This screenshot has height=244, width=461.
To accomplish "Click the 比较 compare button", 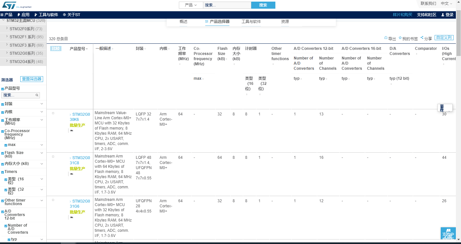I will pyautogui.click(x=56, y=49).
